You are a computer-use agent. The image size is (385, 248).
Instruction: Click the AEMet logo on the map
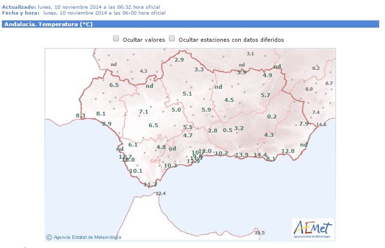point(313,229)
